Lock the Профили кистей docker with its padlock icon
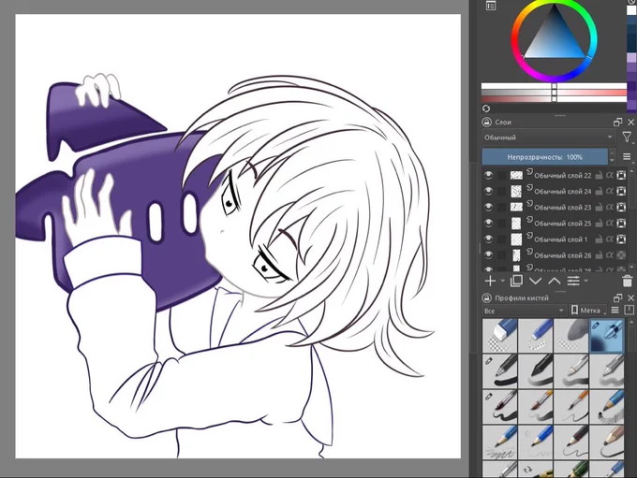637x478 pixels. click(486, 297)
